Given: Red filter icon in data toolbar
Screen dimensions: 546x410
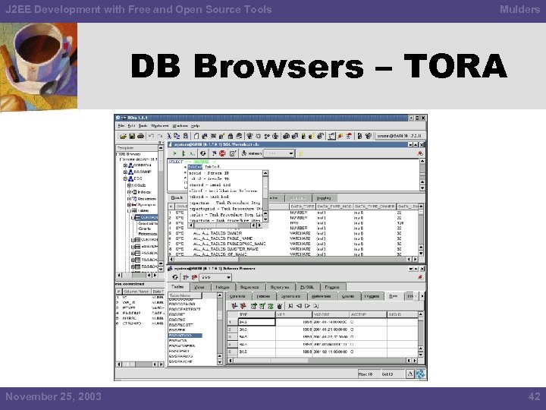Looking at the screenshot, I should (x=243, y=306).
